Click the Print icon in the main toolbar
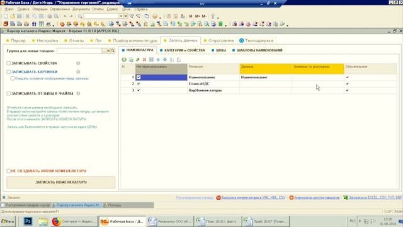 (50, 16)
